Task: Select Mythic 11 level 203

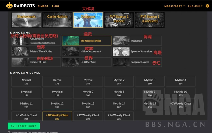Action: tap(26, 105)
